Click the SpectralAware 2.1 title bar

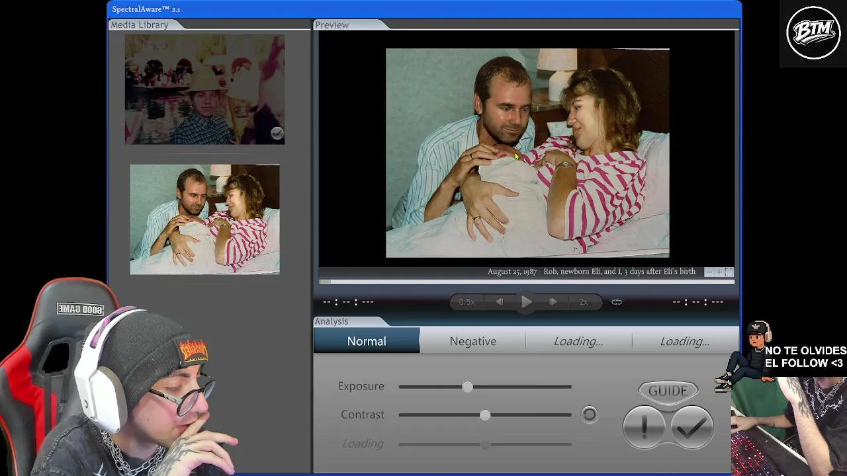click(424, 9)
